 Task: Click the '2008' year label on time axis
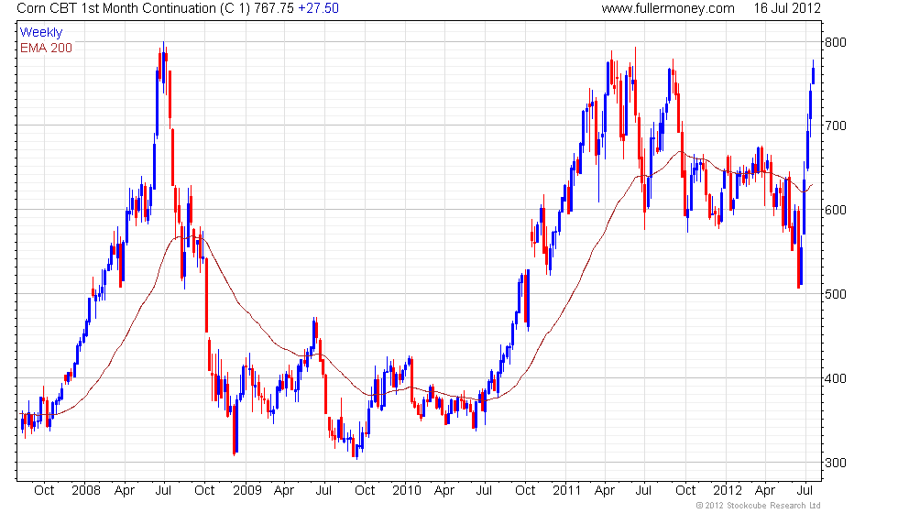[x=86, y=491]
